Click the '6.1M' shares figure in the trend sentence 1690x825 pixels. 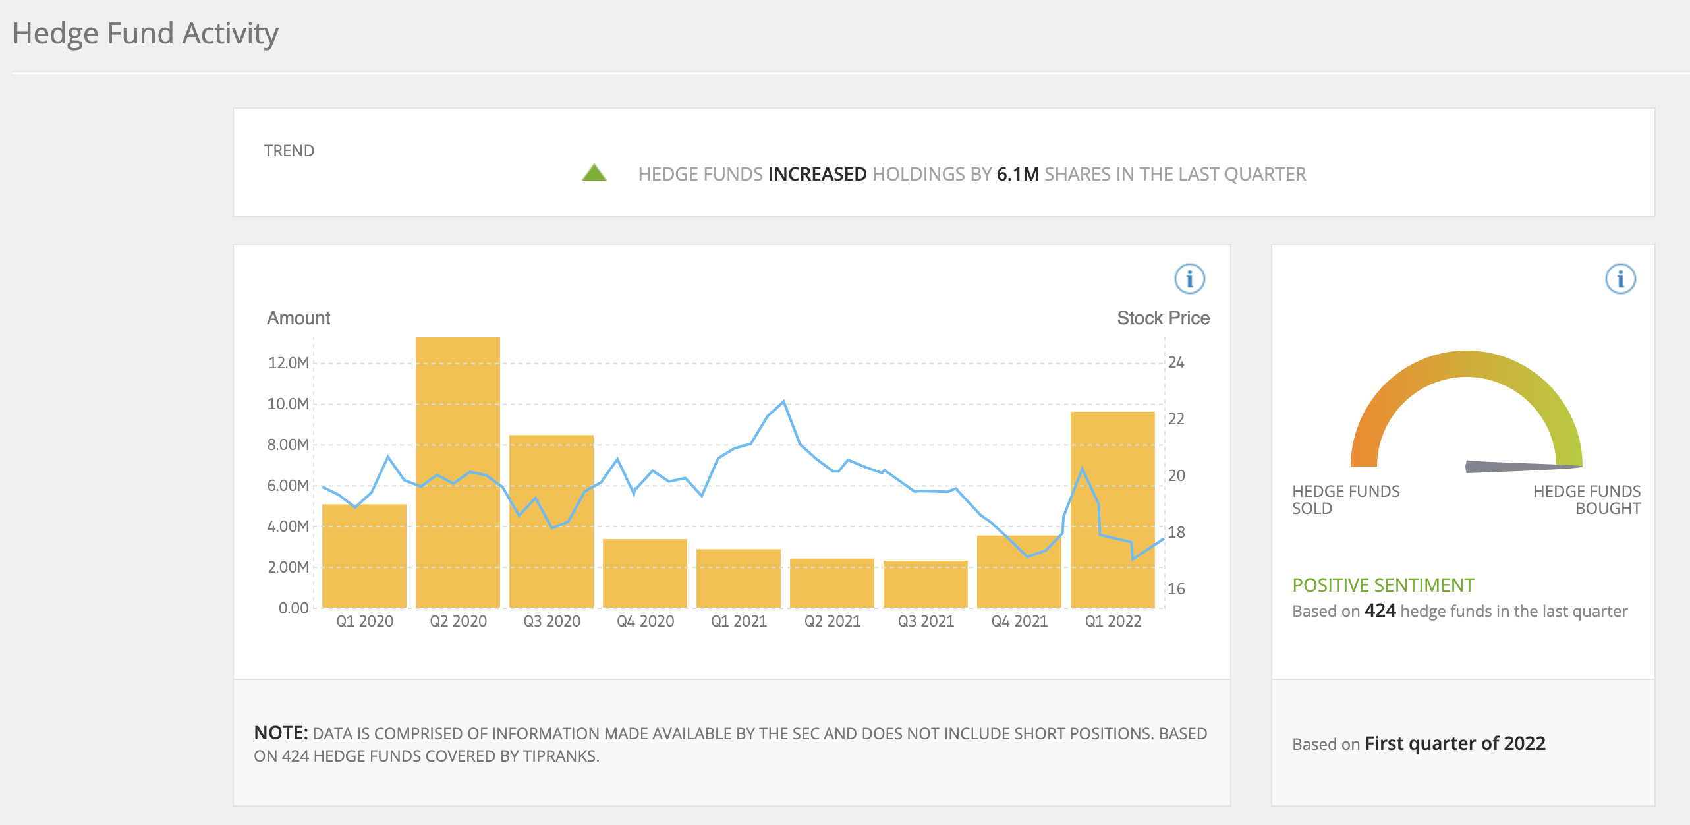point(1018,174)
